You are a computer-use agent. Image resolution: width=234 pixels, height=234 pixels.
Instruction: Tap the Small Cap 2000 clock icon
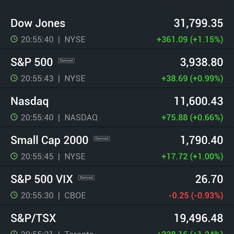coord(14,156)
